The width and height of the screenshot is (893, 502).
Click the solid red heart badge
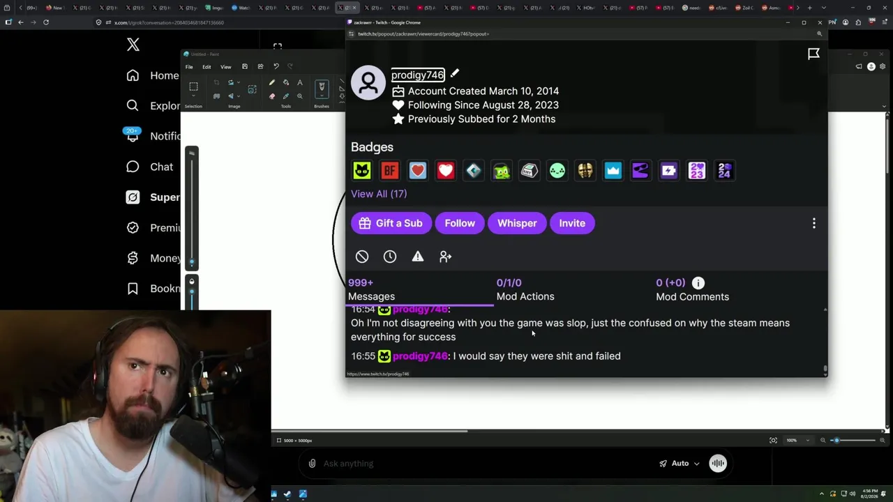(446, 171)
